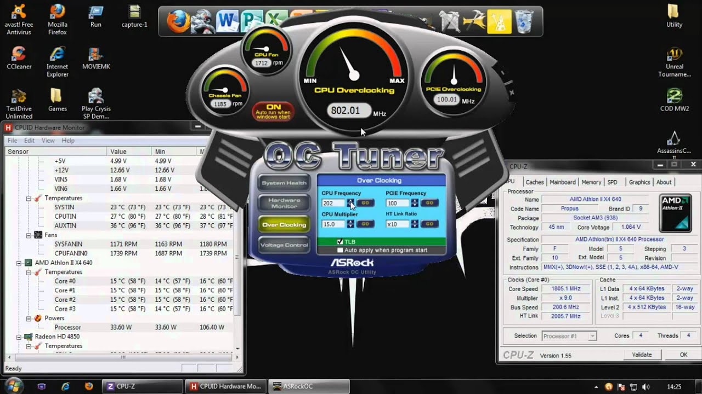
Task: Switch to Caches tab in CPU-Z
Action: 534,182
